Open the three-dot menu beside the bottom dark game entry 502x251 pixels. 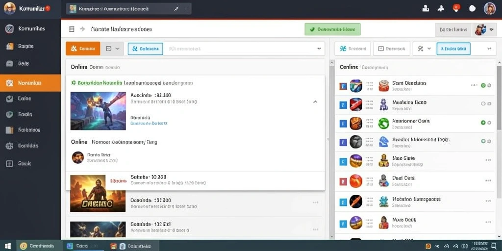[x=316, y=229]
